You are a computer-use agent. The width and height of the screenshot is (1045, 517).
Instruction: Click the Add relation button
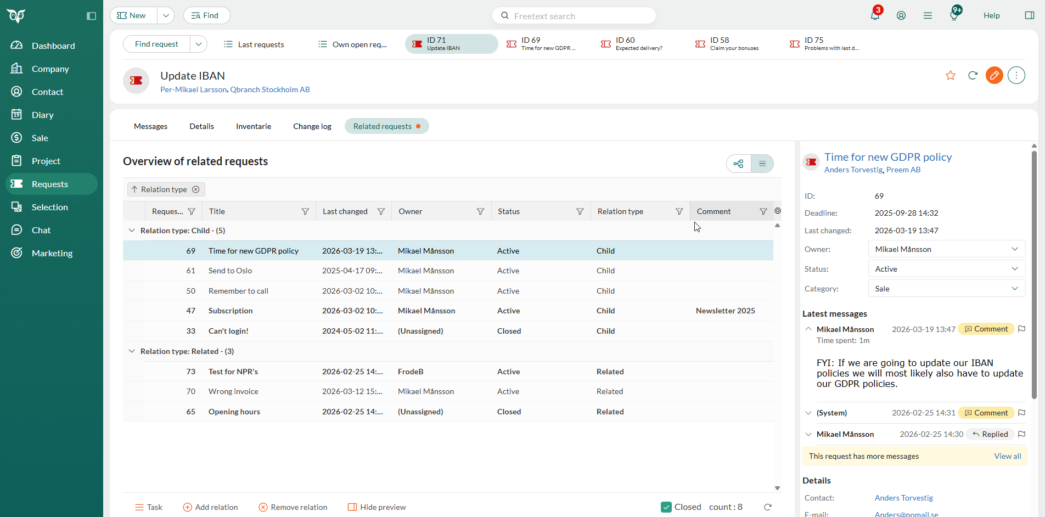[210, 507]
